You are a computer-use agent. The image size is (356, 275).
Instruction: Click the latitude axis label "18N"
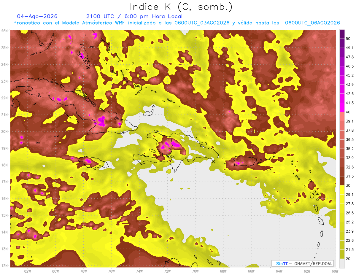(4, 165)
